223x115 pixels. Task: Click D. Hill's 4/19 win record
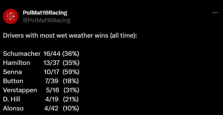click(x=52, y=99)
